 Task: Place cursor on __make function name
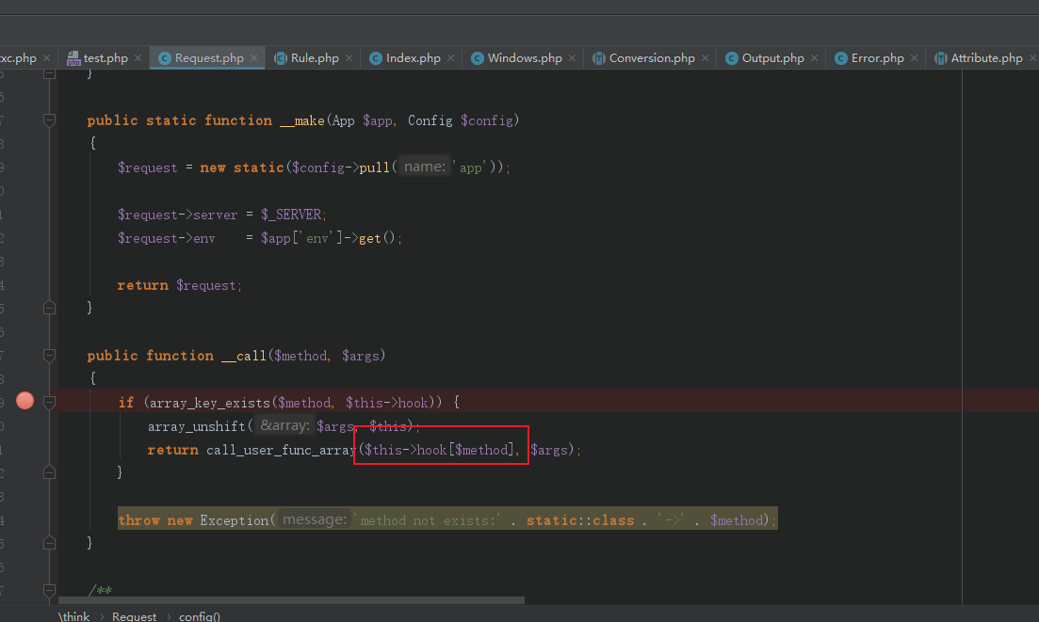coord(302,120)
